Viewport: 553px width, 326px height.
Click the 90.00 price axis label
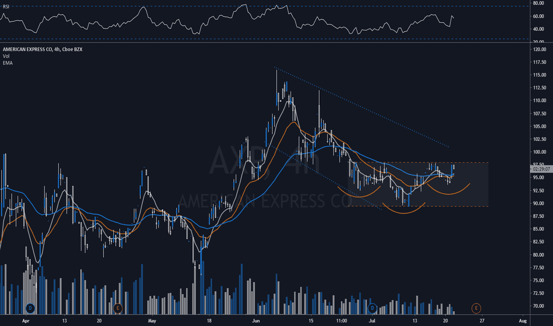[x=539, y=203]
